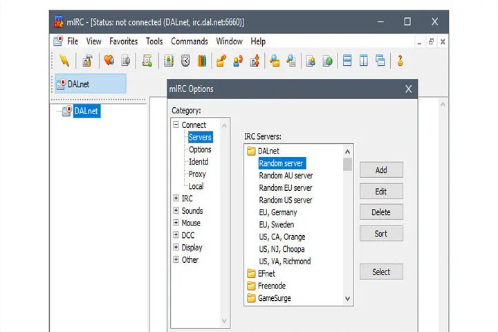Select Local under Connect
The height and width of the screenshot is (332, 498).
196,186
